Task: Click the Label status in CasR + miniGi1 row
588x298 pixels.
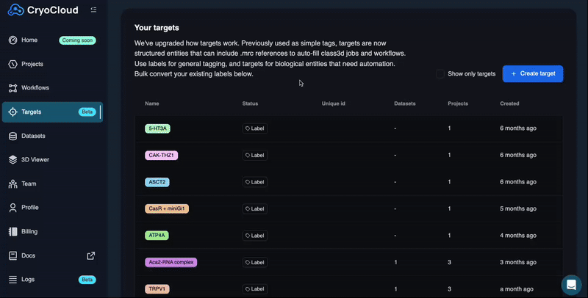Action: click(255, 208)
